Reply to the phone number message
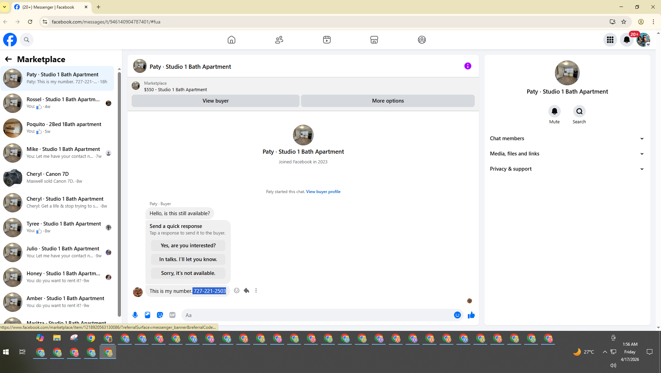This screenshot has height=373, width=661. (246, 290)
